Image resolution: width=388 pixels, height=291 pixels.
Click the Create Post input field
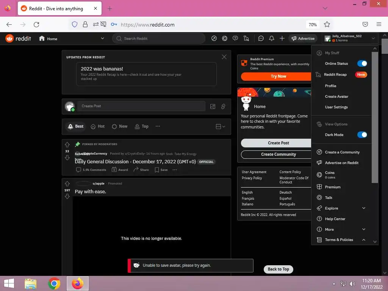pyautogui.click(x=141, y=106)
